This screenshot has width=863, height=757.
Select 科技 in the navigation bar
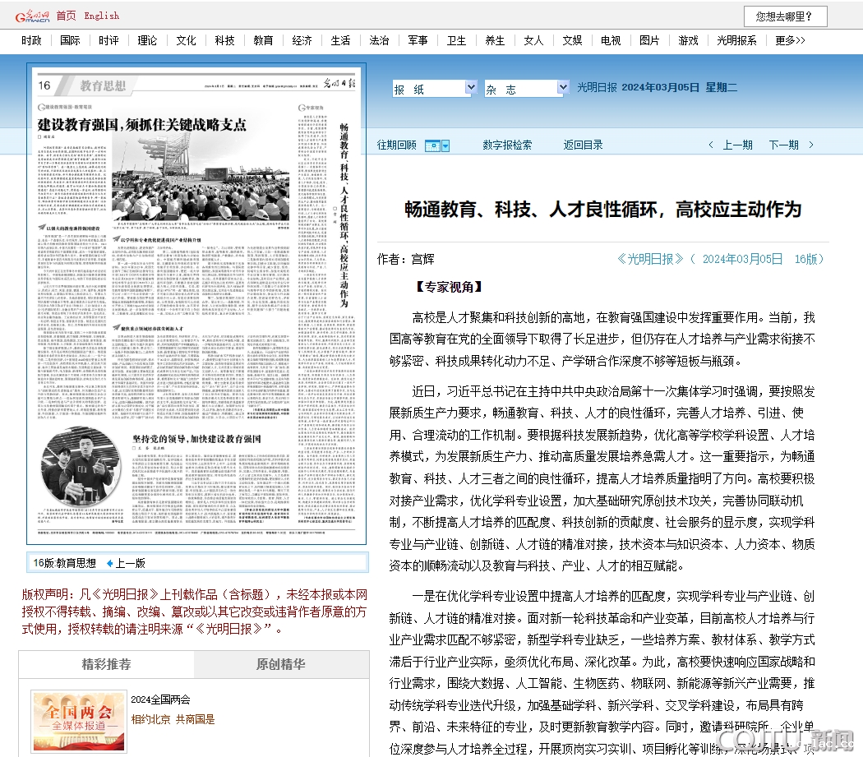click(224, 40)
